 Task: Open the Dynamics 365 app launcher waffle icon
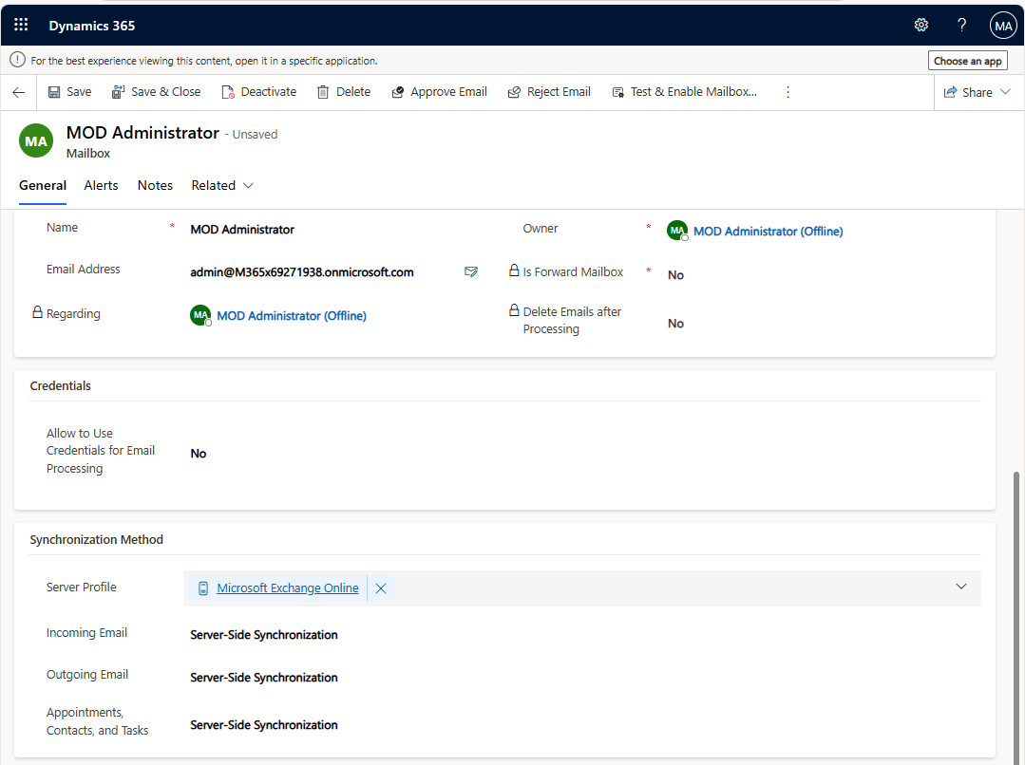coord(20,25)
